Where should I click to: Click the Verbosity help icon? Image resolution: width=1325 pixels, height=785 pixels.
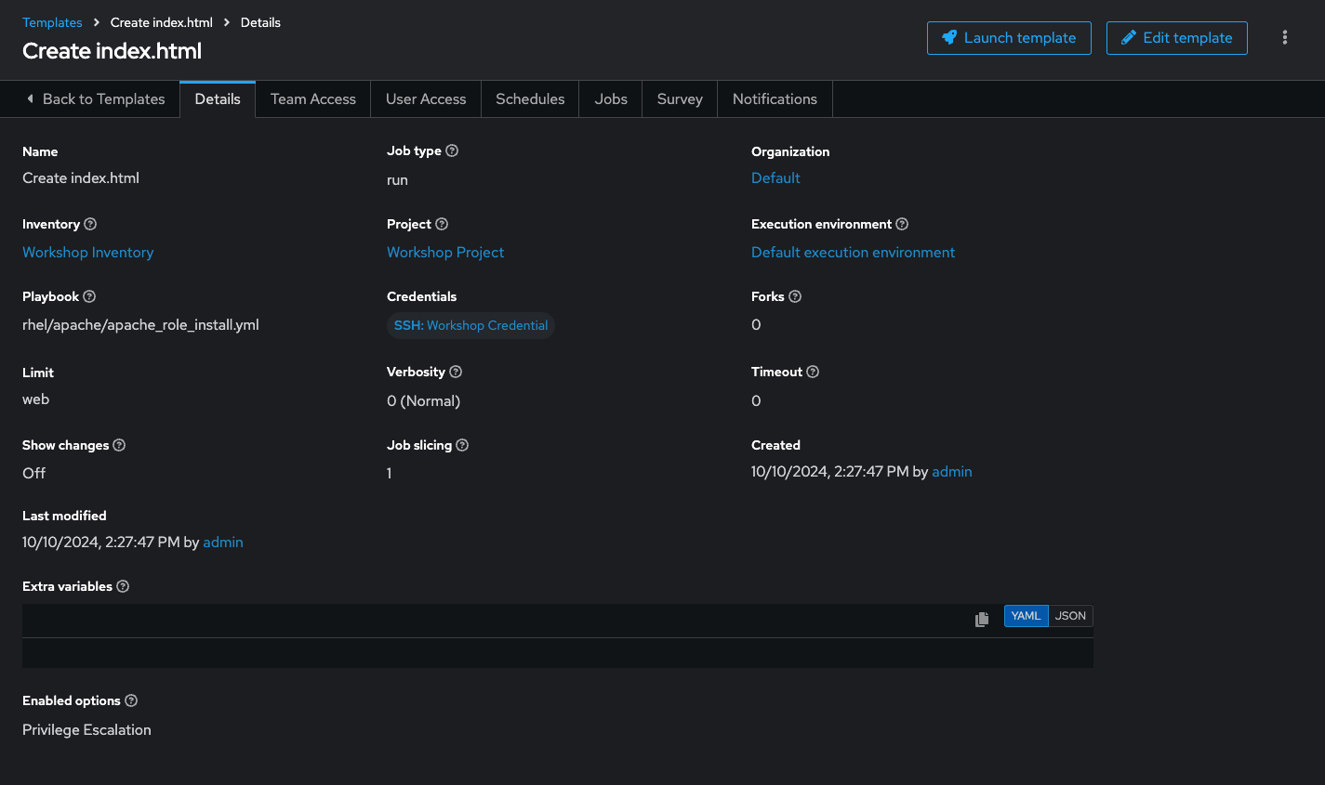click(456, 372)
